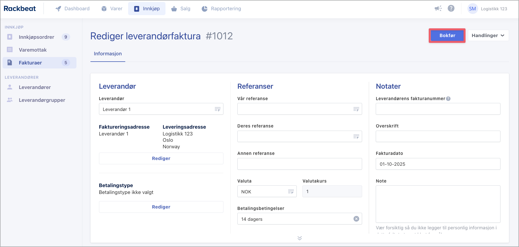Open the Vår referanse list picker
The image size is (519, 247).
coord(356,109)
